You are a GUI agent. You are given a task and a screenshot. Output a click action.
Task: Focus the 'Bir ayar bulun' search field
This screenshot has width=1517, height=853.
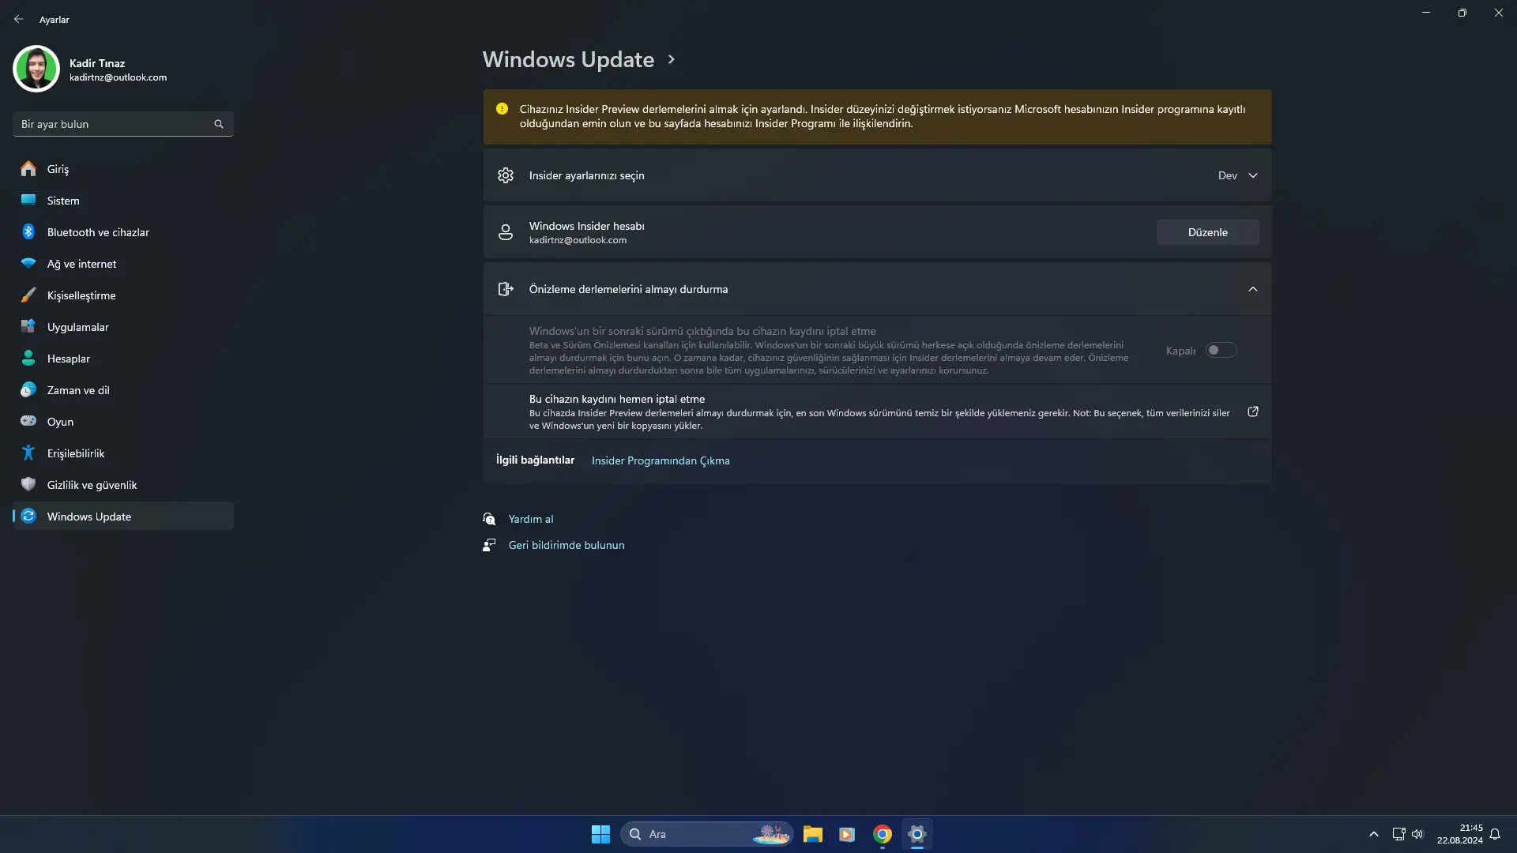(x=123, y=124)
